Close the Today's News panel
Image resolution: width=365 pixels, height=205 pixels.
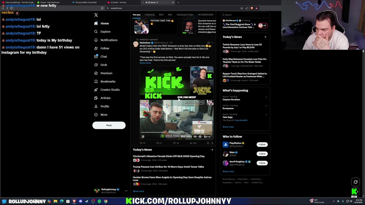[265, 37]
